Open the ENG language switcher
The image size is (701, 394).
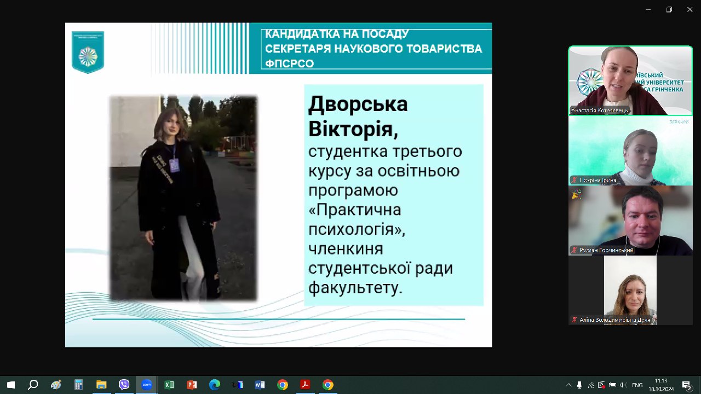pos(637,386)
